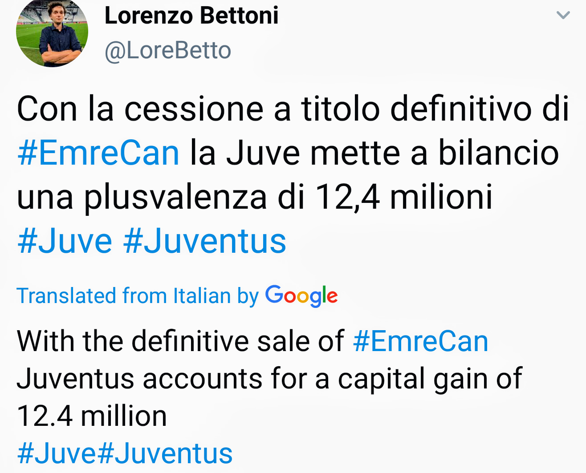The image size is (586, 473).
Task: Open #Juventus hashtag in the English translation
Action: [x=165, y=454]
